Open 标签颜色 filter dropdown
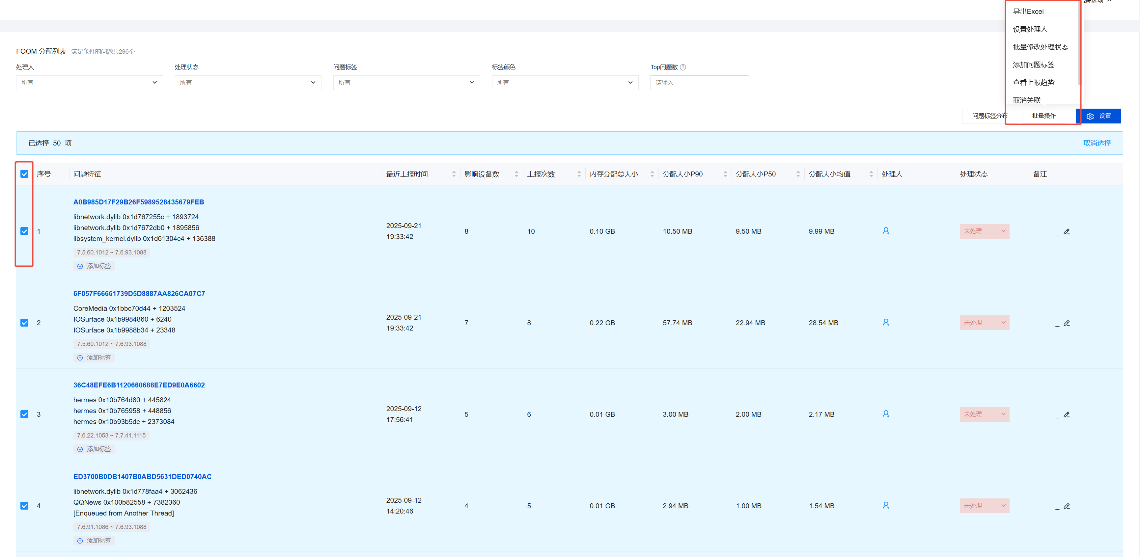Screen dimensions: 1140x557 click(x=565, y=83)
